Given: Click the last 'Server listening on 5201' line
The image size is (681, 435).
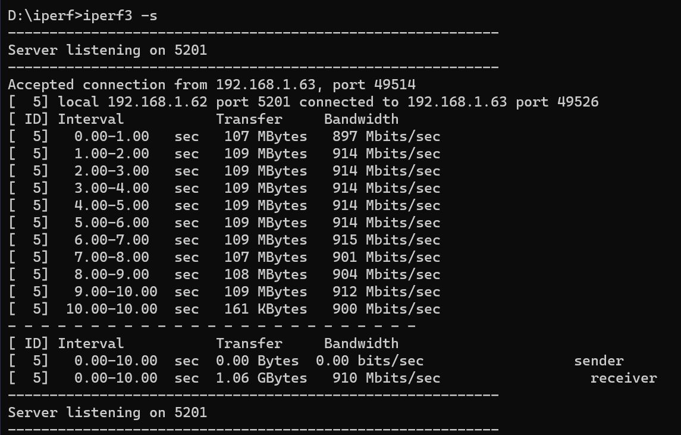Looking at the screenshot, I should (107, 412).
